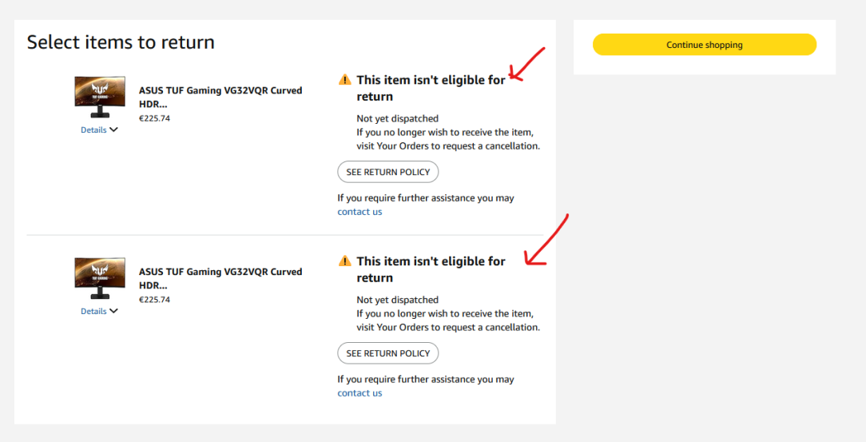
Task: Click See Return Policy for second item
Action: click(x=387, y=353)
